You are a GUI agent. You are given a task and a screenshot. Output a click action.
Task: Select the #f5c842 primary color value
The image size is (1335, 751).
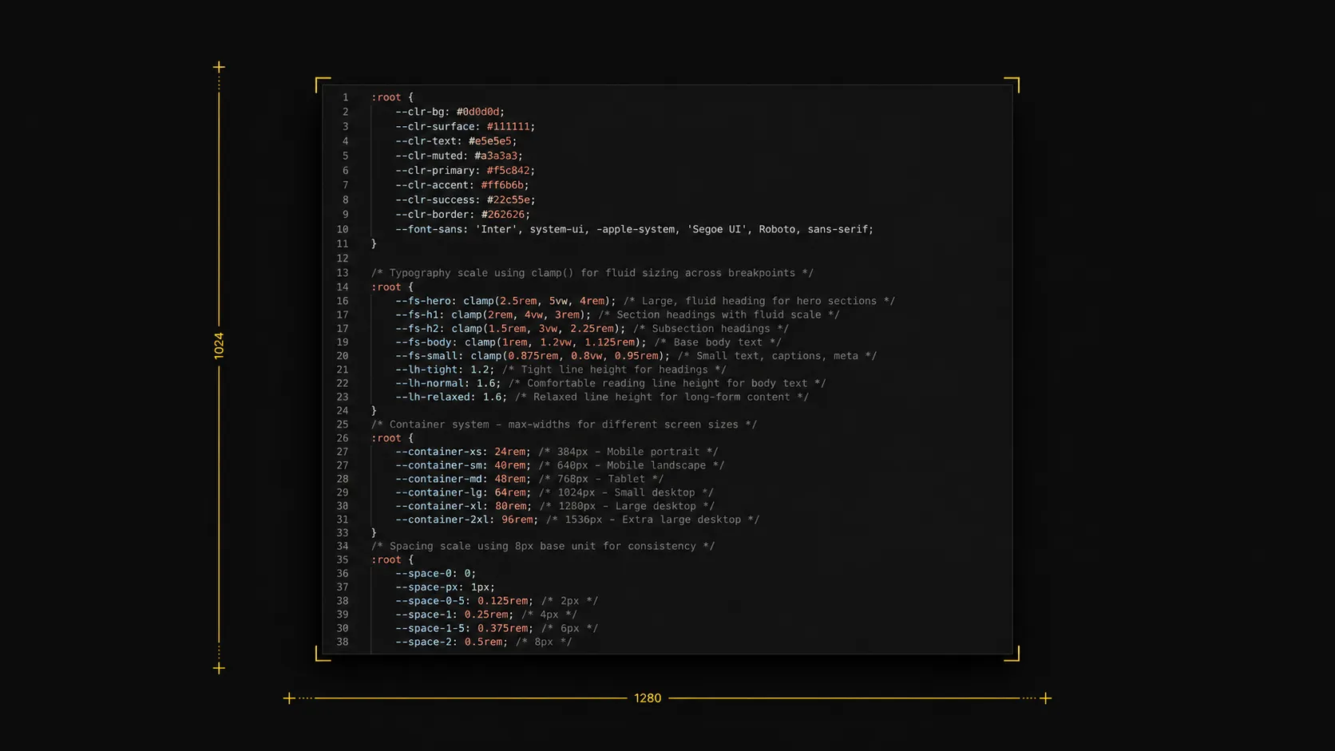click(508, 170)
